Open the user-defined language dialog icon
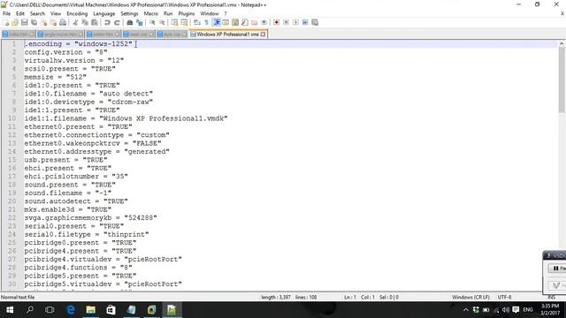 pos(226,22)
